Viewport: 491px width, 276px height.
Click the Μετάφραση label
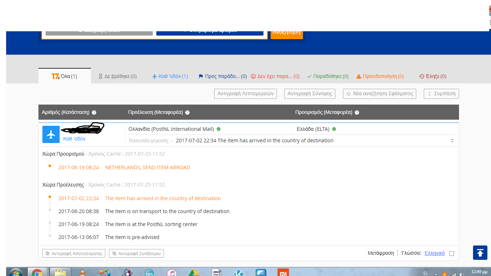(x=381, y=253)
